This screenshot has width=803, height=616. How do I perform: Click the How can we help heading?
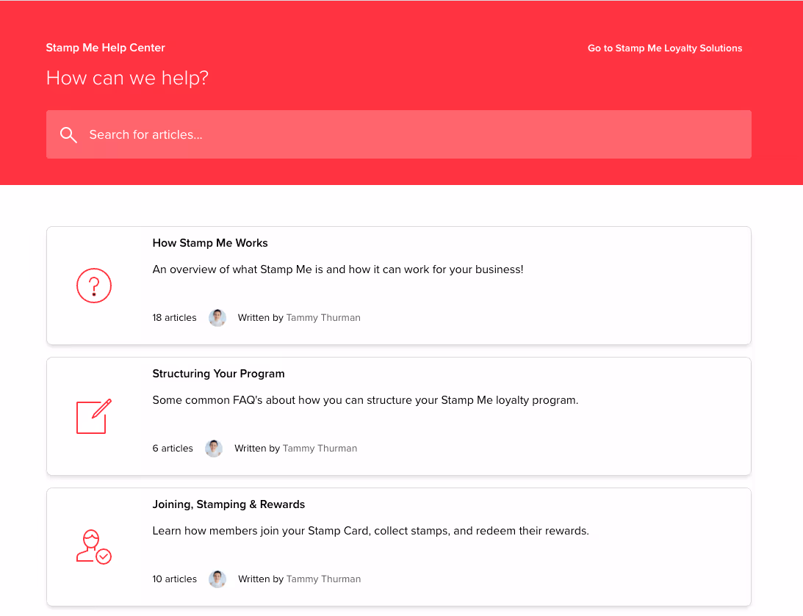[x=127, y=78]
